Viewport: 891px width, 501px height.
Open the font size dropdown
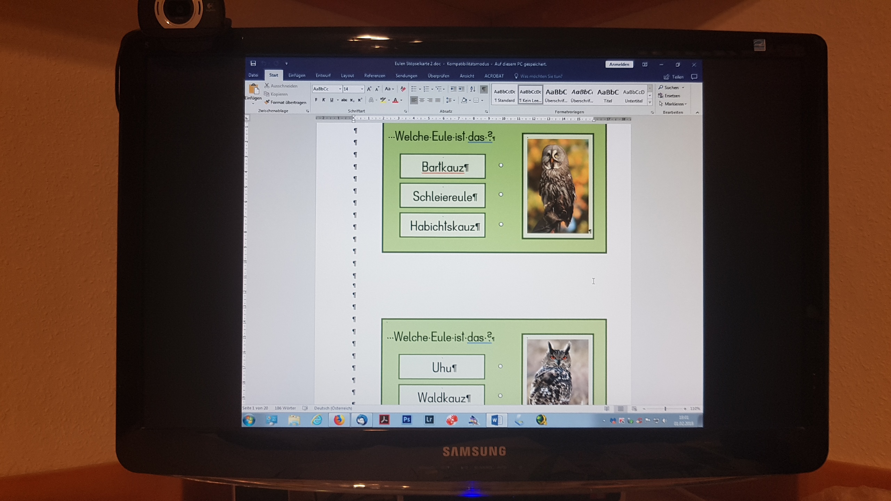point(362,89)
